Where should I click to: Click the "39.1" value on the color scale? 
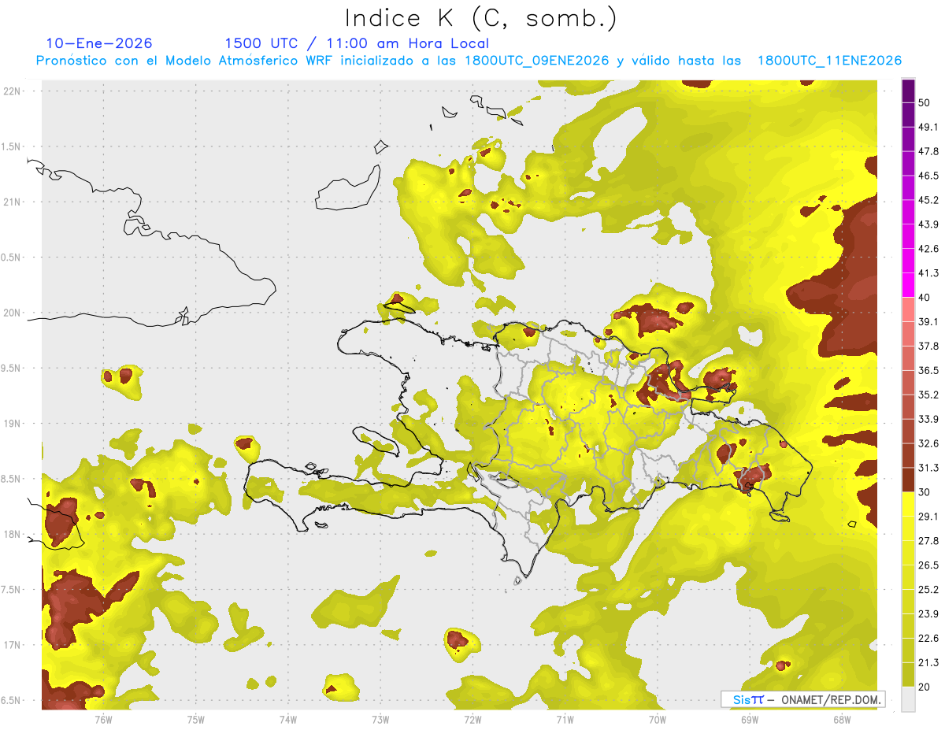(928, 321)
